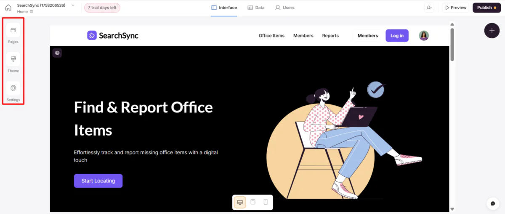
Task: Switch to mobile view mode
Action: click(x=266, y=202)
